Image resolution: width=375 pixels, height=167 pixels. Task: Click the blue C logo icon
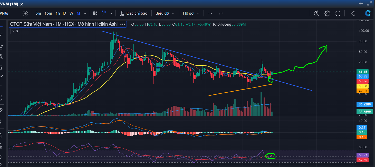point(368,13)
